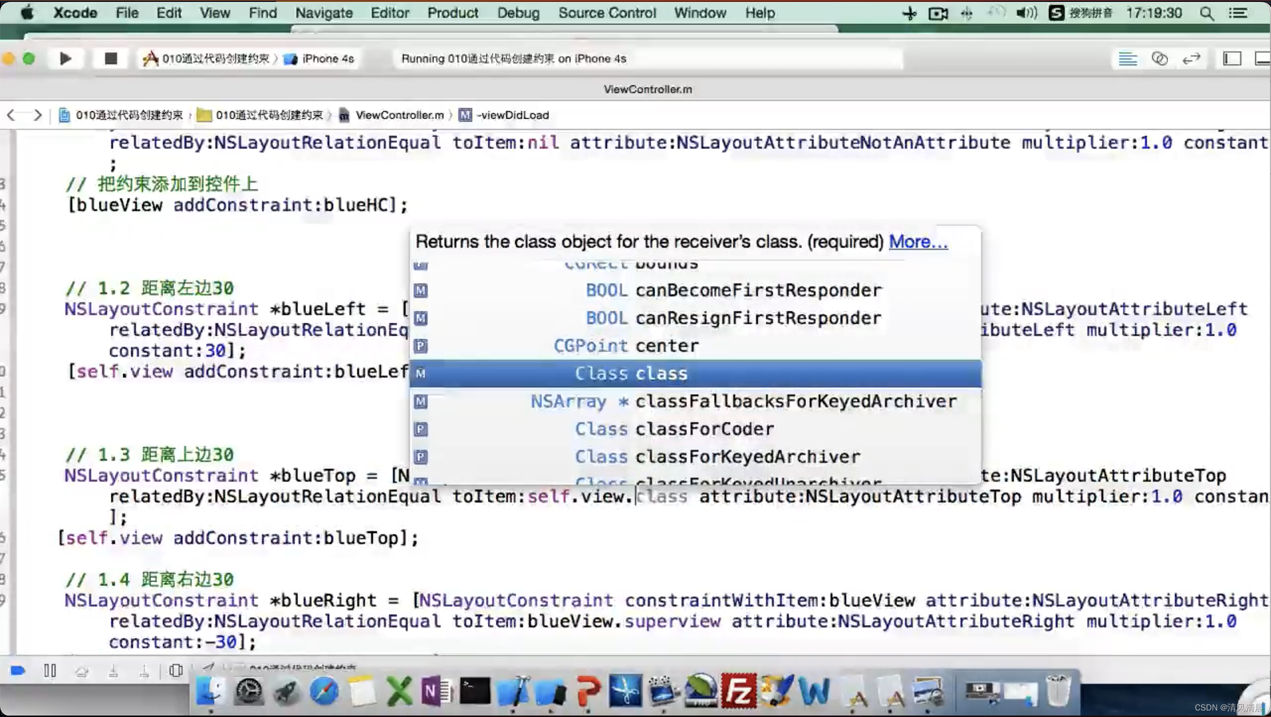The height and width of the screenshot is (717, 1271).
Task: Expand the project navigator breadcrumb dropdown
Action: click(x=128, y=114)
